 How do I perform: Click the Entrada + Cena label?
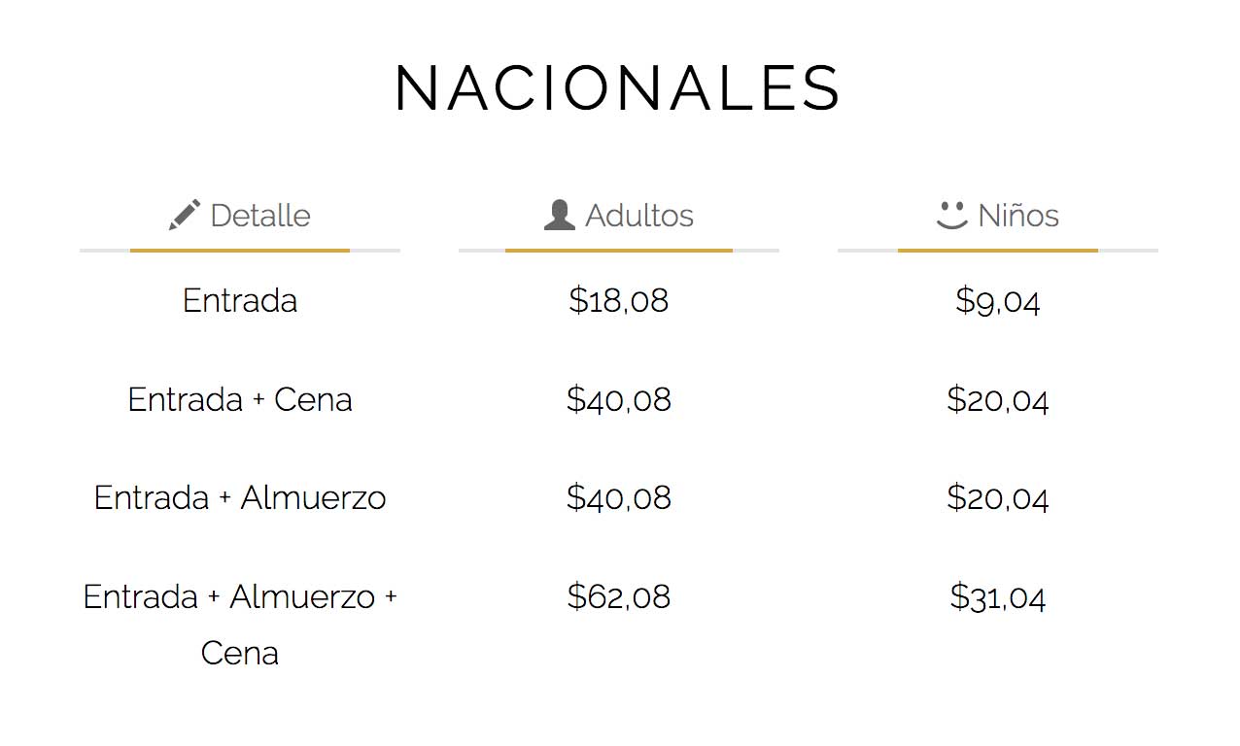[x=240, y=399]
